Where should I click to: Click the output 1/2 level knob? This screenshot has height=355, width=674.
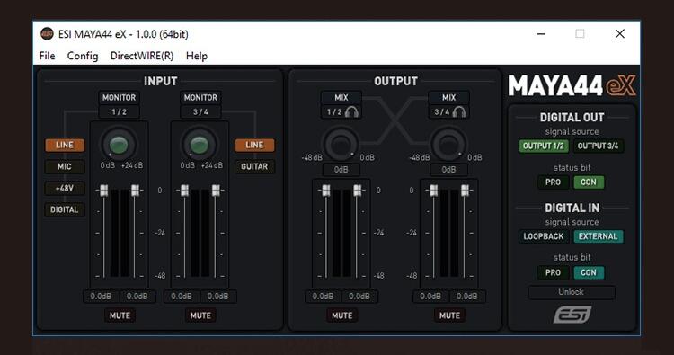340,144
